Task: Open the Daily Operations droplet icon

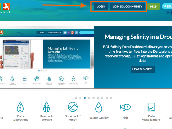Action: (x=20, y=107)
